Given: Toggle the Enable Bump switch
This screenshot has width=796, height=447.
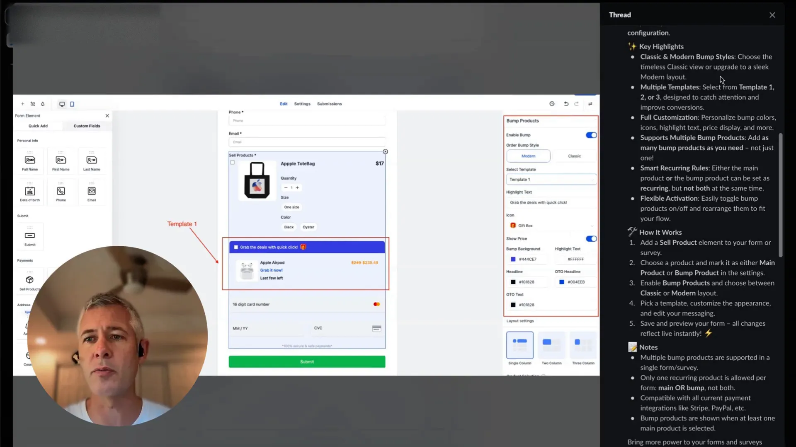Looking at the screenshot, I should [591, 135].
